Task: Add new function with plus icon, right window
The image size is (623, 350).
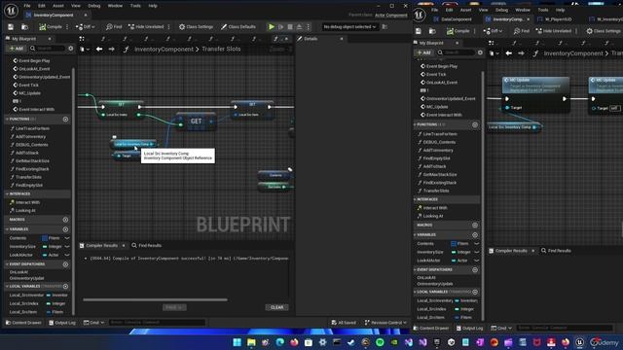Action: pos(475,124)
